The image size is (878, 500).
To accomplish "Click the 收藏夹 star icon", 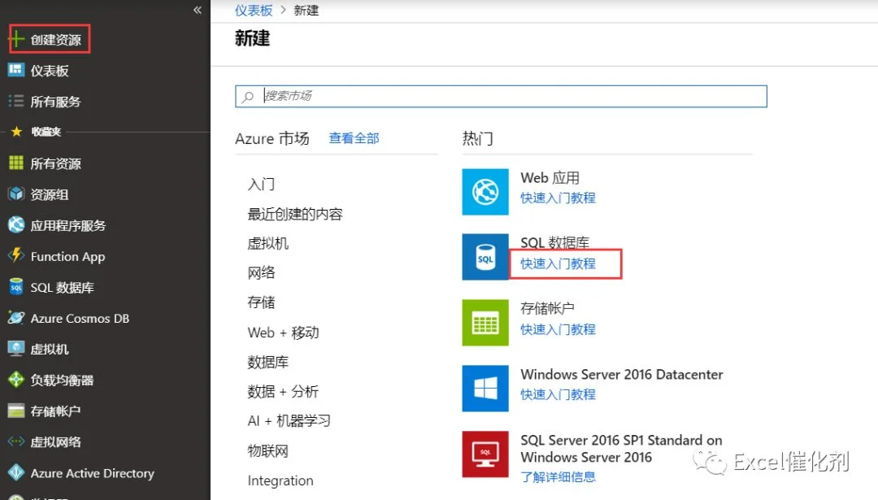I will (17, 132).
